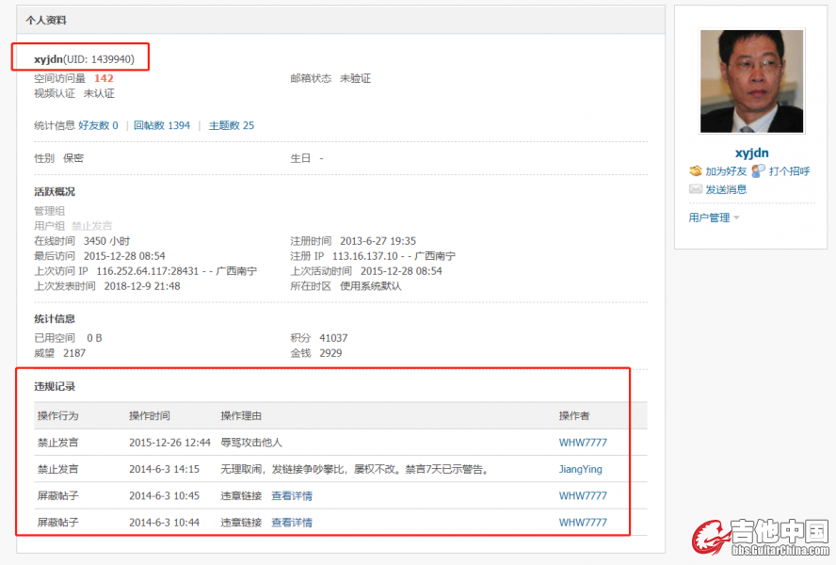Click the 在线时间 3450 小时 text
This screenshot has height=565, width=836.
pos(82,241)
